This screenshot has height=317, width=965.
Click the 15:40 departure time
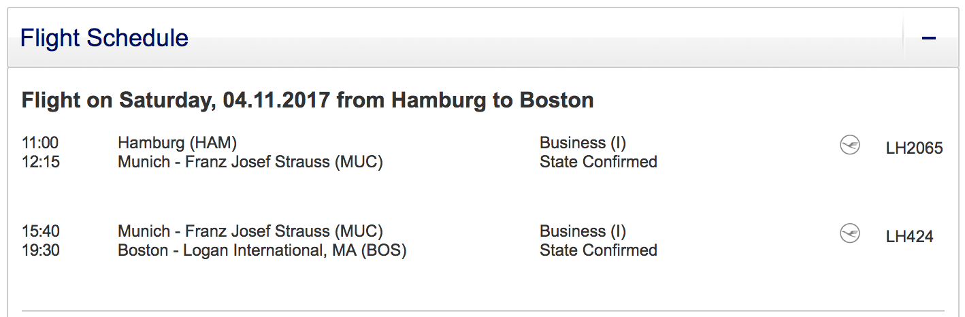(40, 231)
